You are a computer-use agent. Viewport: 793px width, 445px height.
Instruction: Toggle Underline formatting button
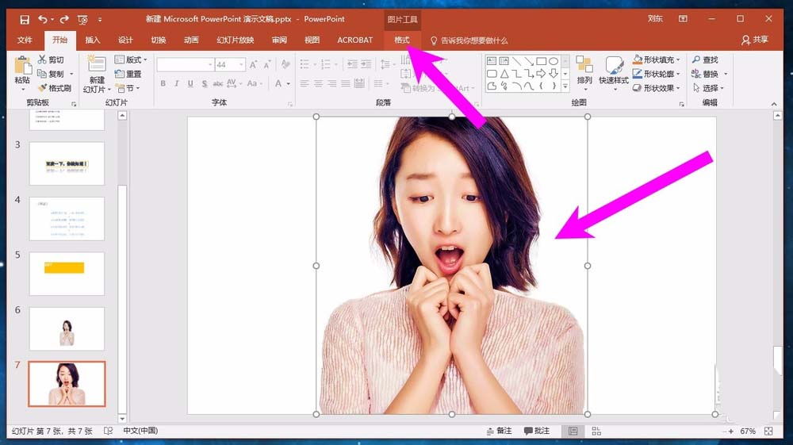(x=190, y=84)
